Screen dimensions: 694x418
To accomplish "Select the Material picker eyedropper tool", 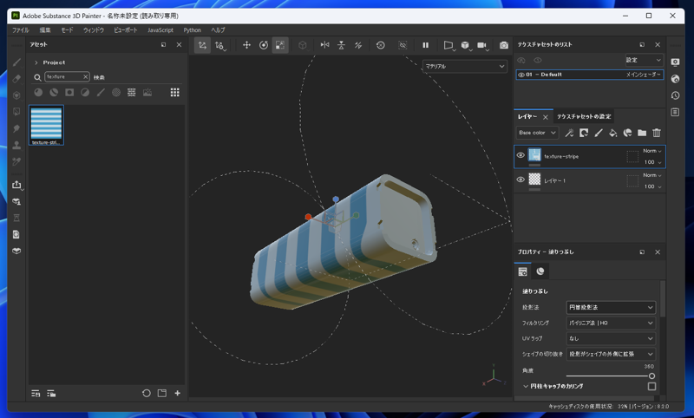I will (16, 161).
